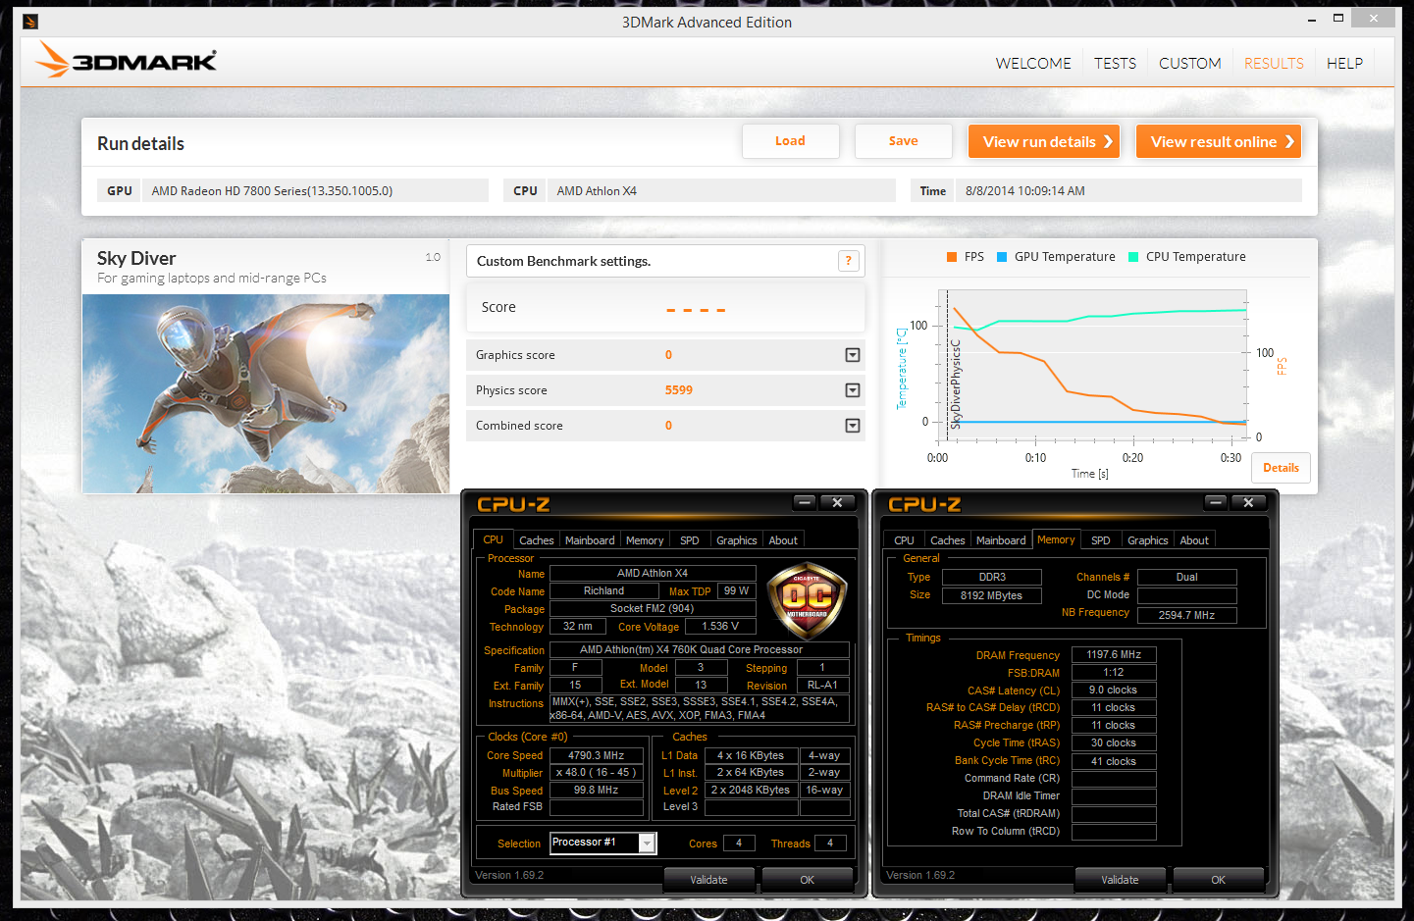Open the custom benchmark settings help icon

(849, 261)
